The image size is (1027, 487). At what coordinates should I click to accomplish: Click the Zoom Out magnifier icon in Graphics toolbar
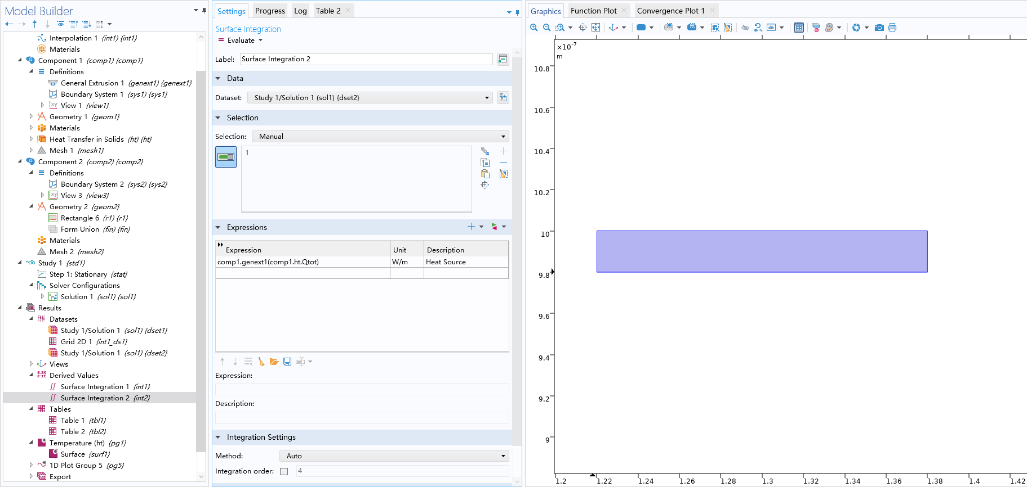point(546,28)
